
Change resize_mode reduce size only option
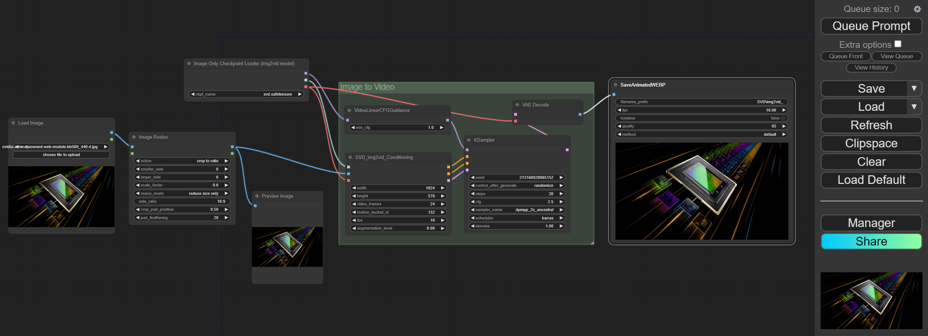point(182,193)
